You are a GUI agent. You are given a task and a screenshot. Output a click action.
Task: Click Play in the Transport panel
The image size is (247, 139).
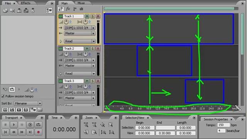pyautogui.click(x=14, y=125)
